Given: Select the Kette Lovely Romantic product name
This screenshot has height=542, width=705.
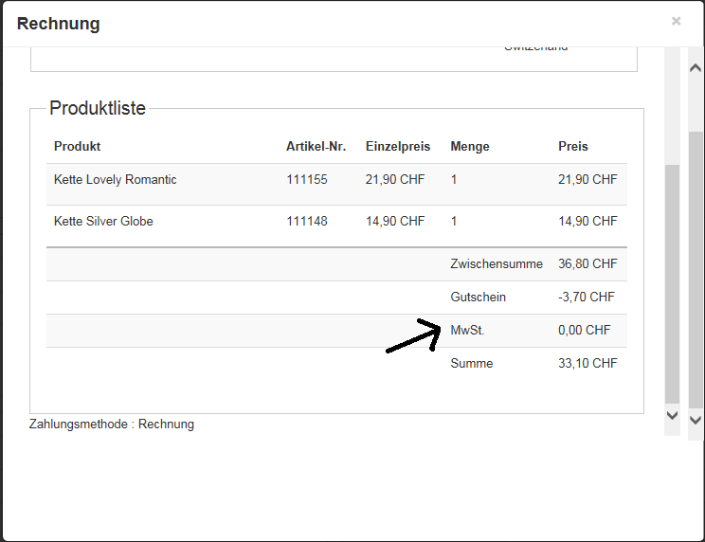Looking at the screenshot, I should pos(116,180).
